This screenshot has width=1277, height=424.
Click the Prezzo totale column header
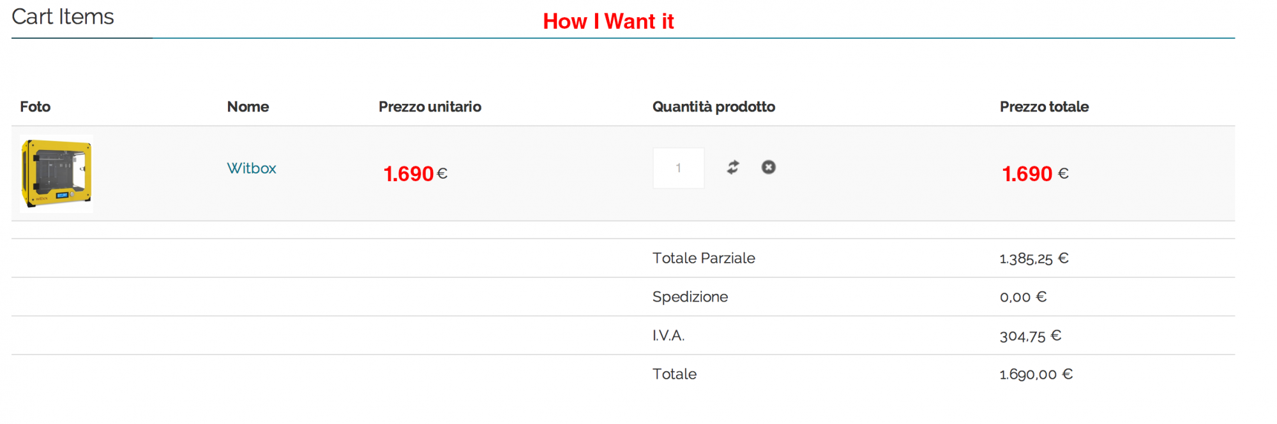(1044, 106)
